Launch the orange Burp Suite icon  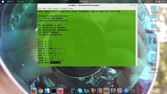click(x=100, y=91)
